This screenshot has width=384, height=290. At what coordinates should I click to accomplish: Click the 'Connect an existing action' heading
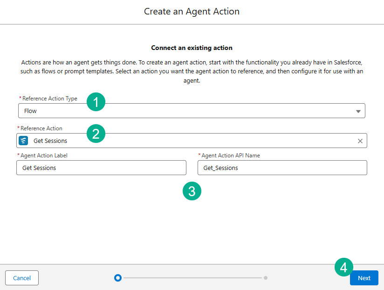(192, 48)
